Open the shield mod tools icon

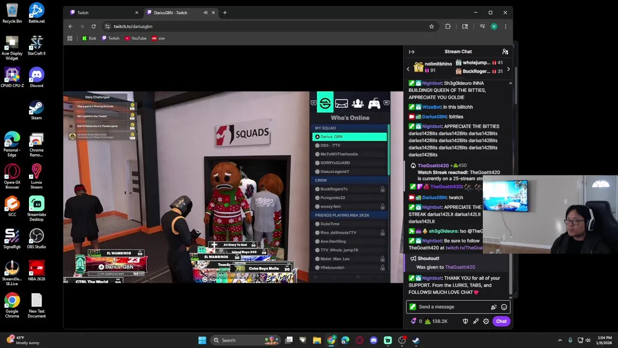(465, 321)
